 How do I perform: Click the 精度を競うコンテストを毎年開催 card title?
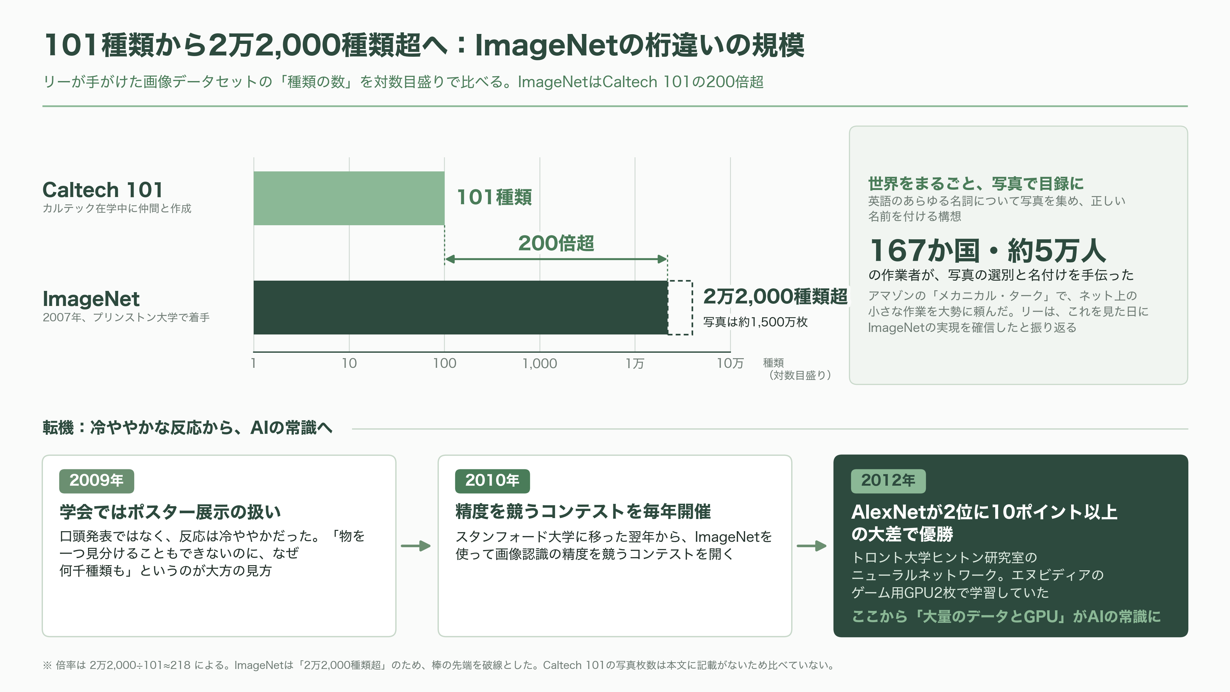tap(583, 512)
